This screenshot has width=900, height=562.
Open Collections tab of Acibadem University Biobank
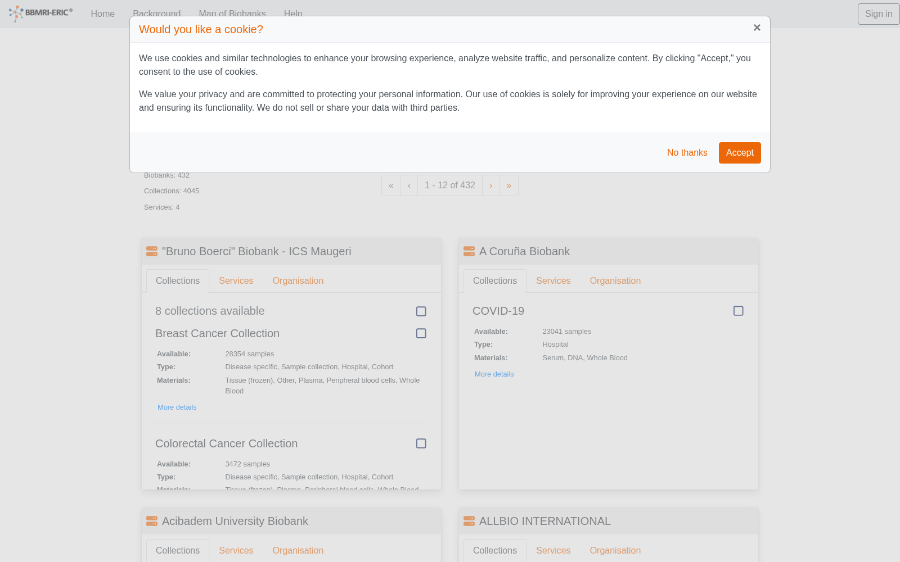[x=178, y=551]
